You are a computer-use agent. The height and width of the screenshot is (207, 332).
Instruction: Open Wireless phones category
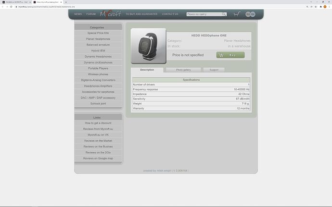[x=98, y=74]
